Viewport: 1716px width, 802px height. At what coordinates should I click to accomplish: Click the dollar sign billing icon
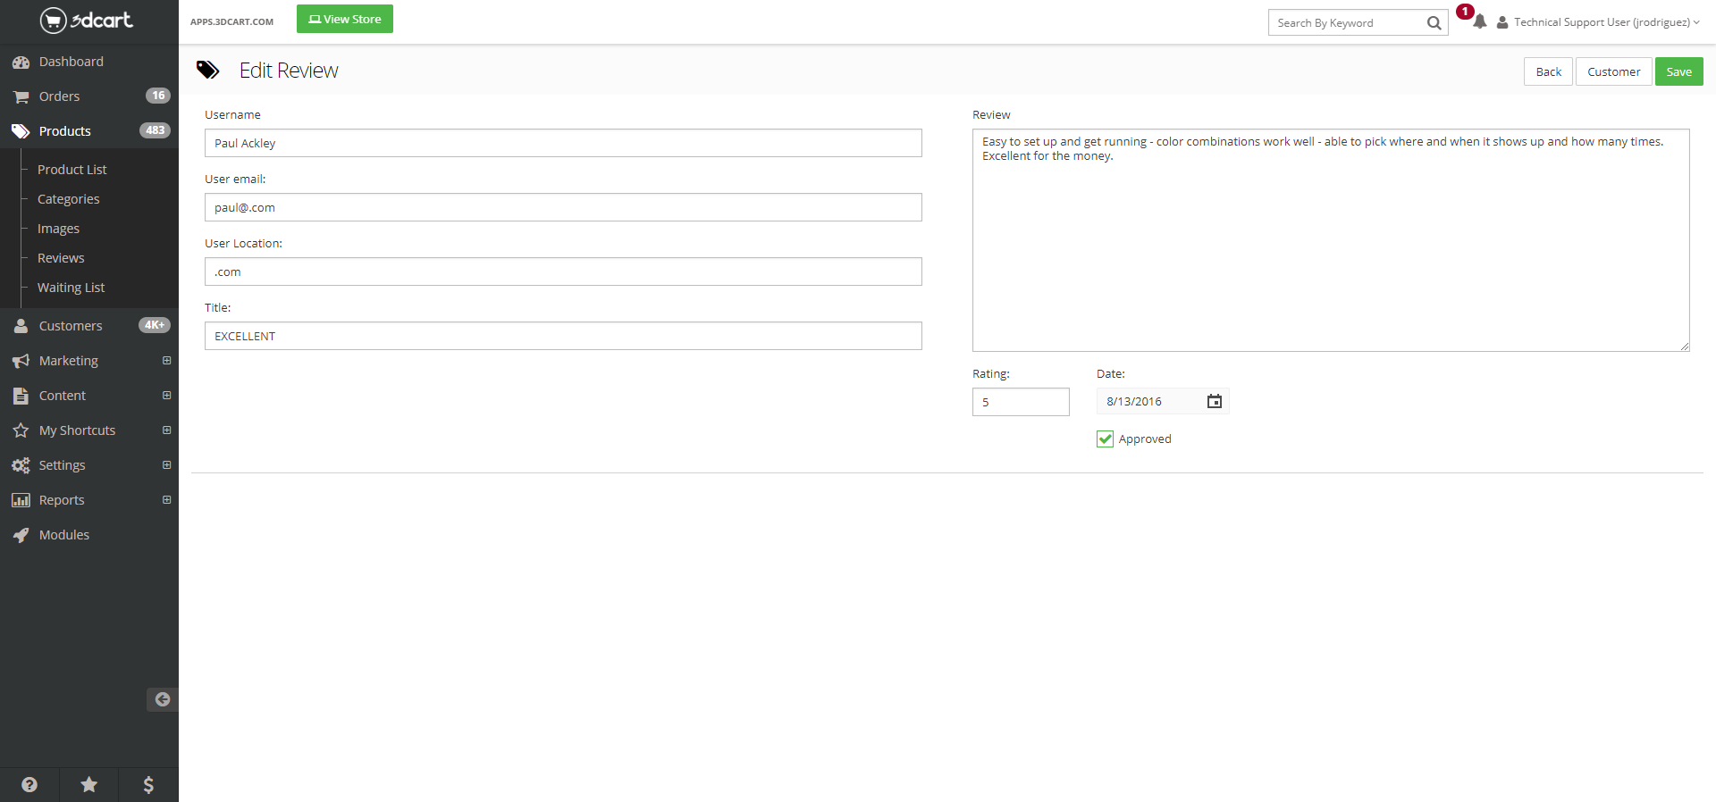pyautogui.click(x=148, y=784)
